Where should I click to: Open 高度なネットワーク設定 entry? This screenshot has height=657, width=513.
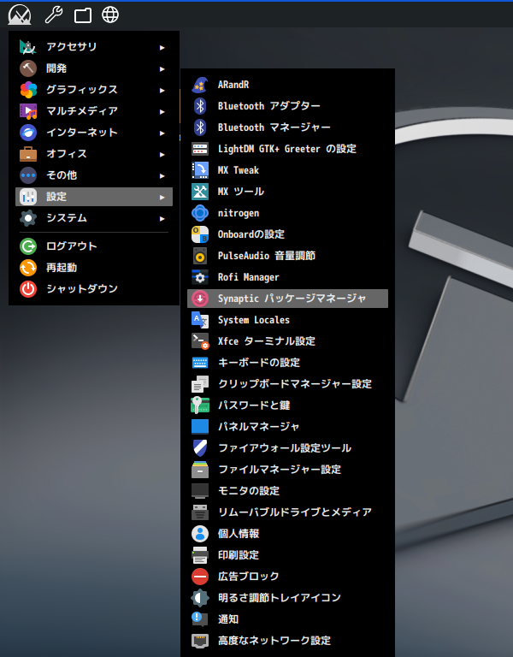click(x=287, y=640)
